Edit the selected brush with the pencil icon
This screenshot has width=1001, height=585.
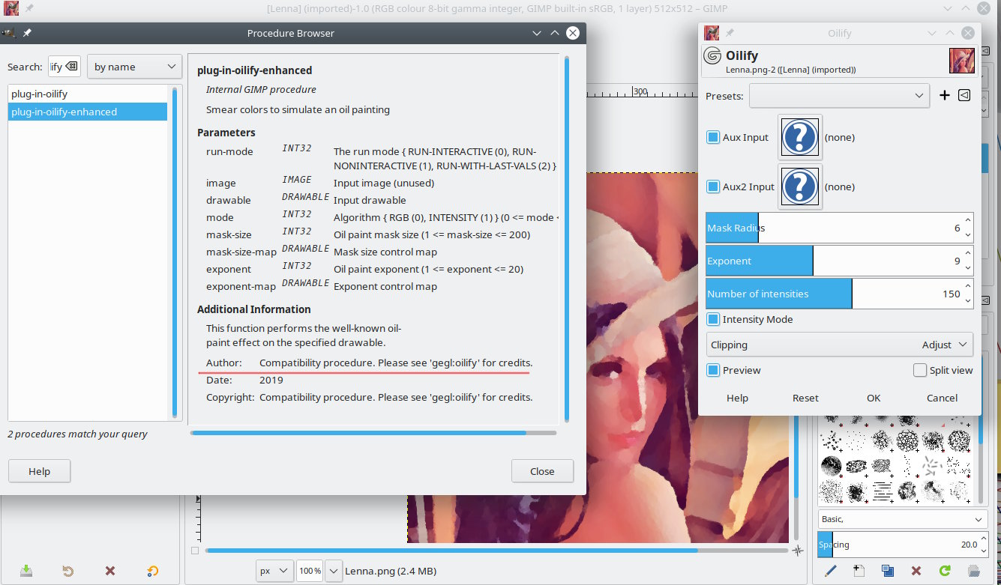831,571
